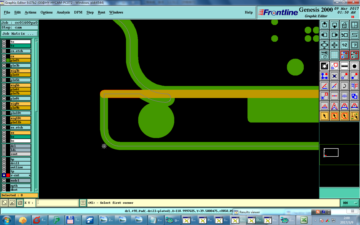Click the question mark help icon

pyautogui.click(x=354, y=45)
